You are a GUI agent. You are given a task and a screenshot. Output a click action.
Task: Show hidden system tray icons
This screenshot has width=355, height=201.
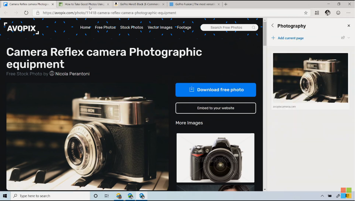click(322, 196)
